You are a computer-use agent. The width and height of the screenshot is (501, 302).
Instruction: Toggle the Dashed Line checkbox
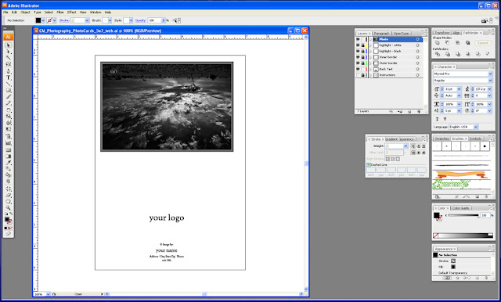point(369,165)
